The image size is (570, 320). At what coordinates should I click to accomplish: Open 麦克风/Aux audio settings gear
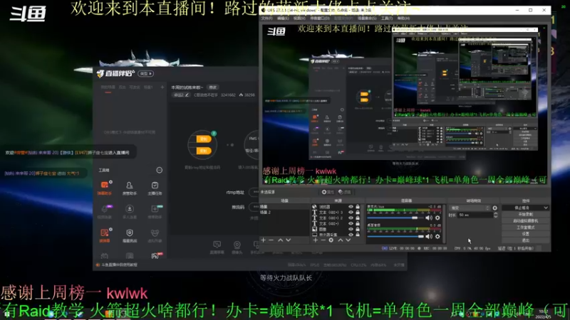pyautogui.click(x=437, y=218)
